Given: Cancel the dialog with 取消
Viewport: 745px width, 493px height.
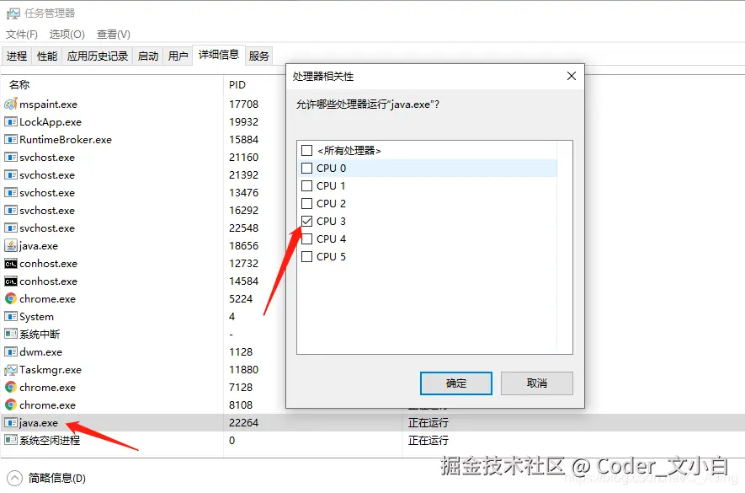Looking at the screenshot, I should [x=537, y=383].
